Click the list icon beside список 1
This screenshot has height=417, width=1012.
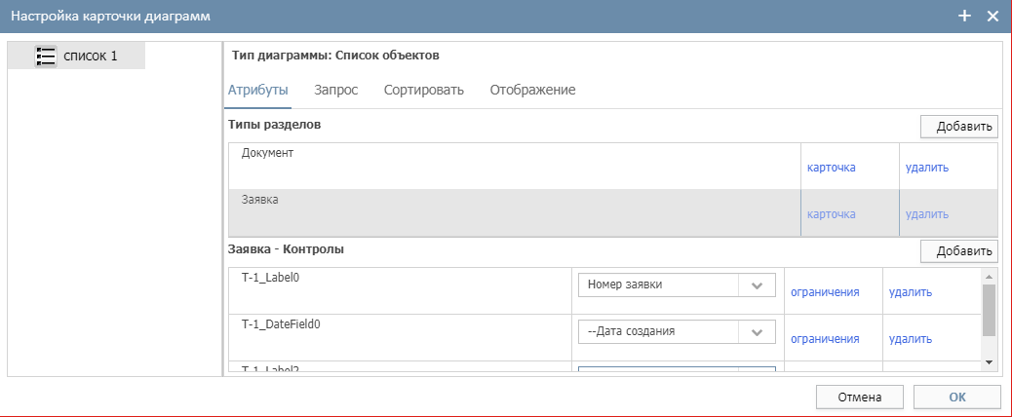click(x=45, y=57)
